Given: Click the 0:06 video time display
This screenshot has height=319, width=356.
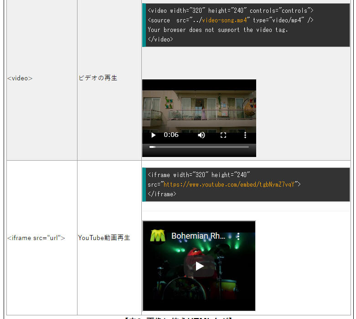Looking at the screenshot, I should tap(171, 135).
